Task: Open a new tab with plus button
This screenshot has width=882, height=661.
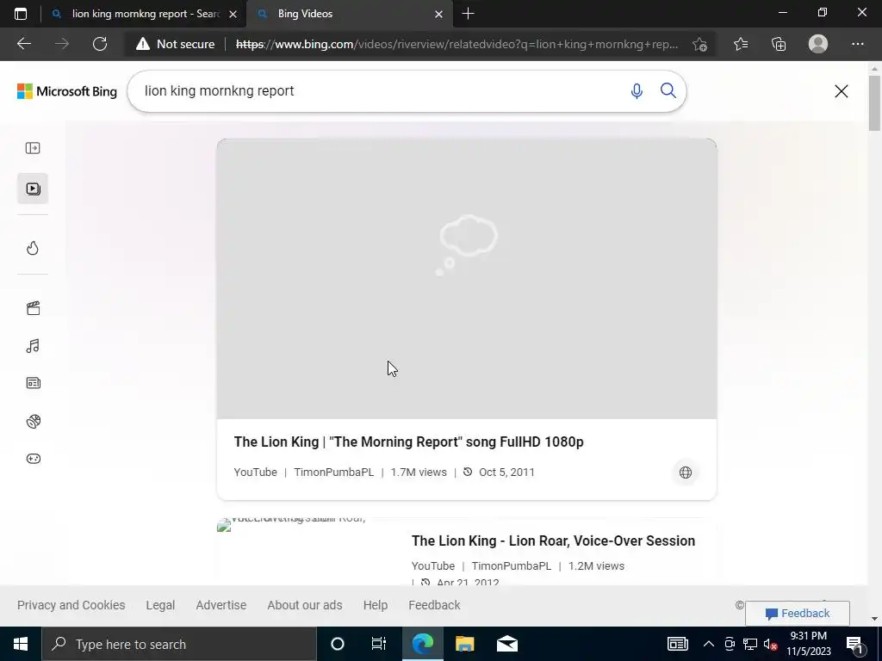Action: pos(468,14)
